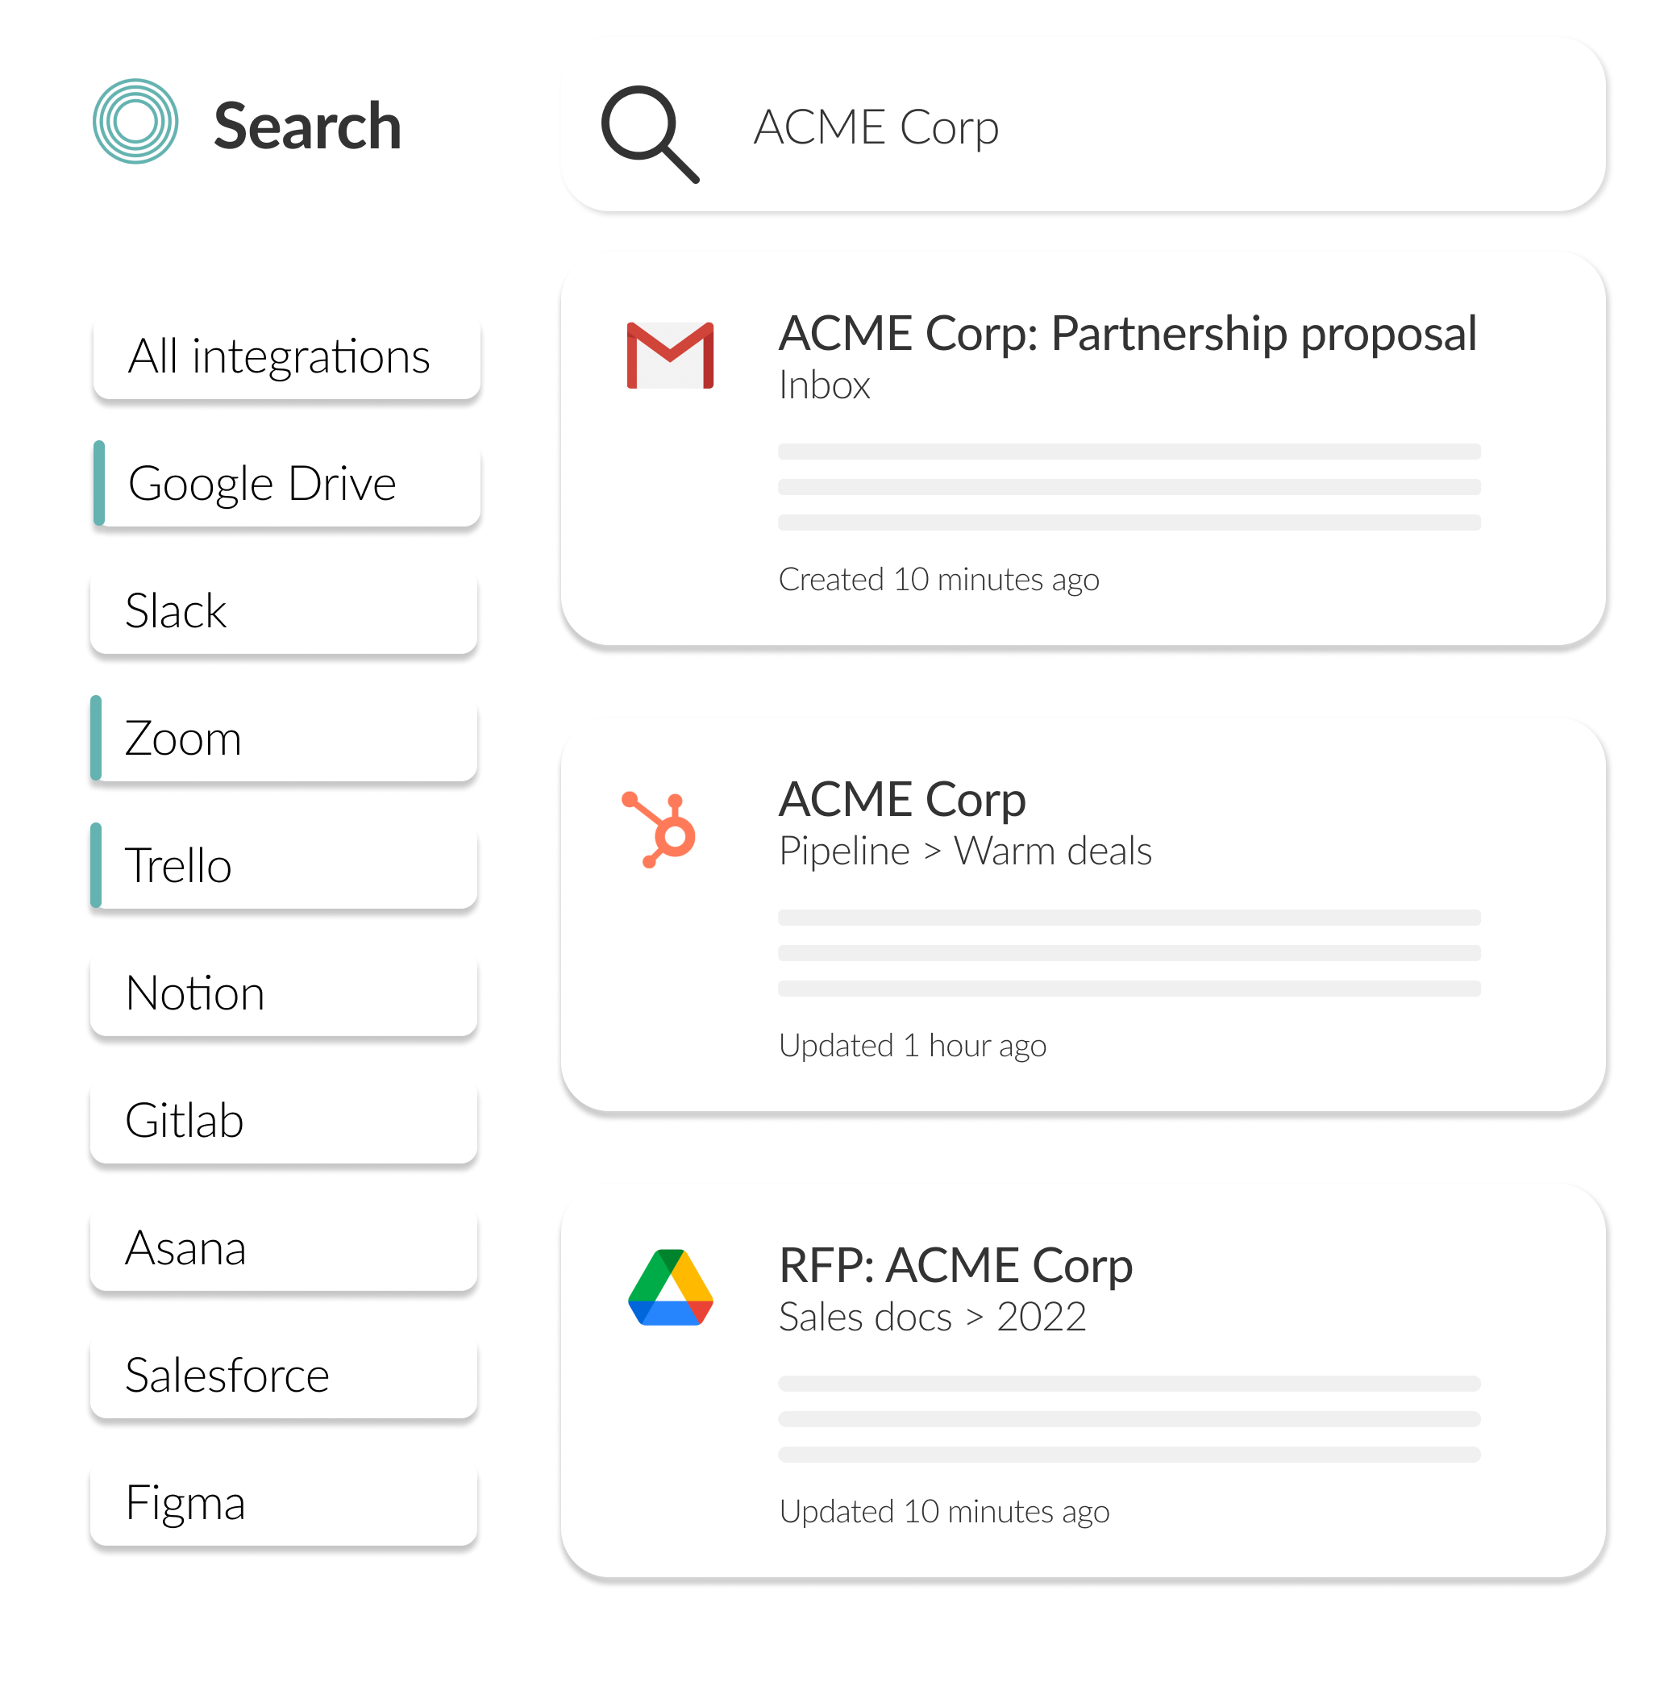Filter results by Slack
1664x1682 pixels.
pyautogui.click(x=284, y=610)
